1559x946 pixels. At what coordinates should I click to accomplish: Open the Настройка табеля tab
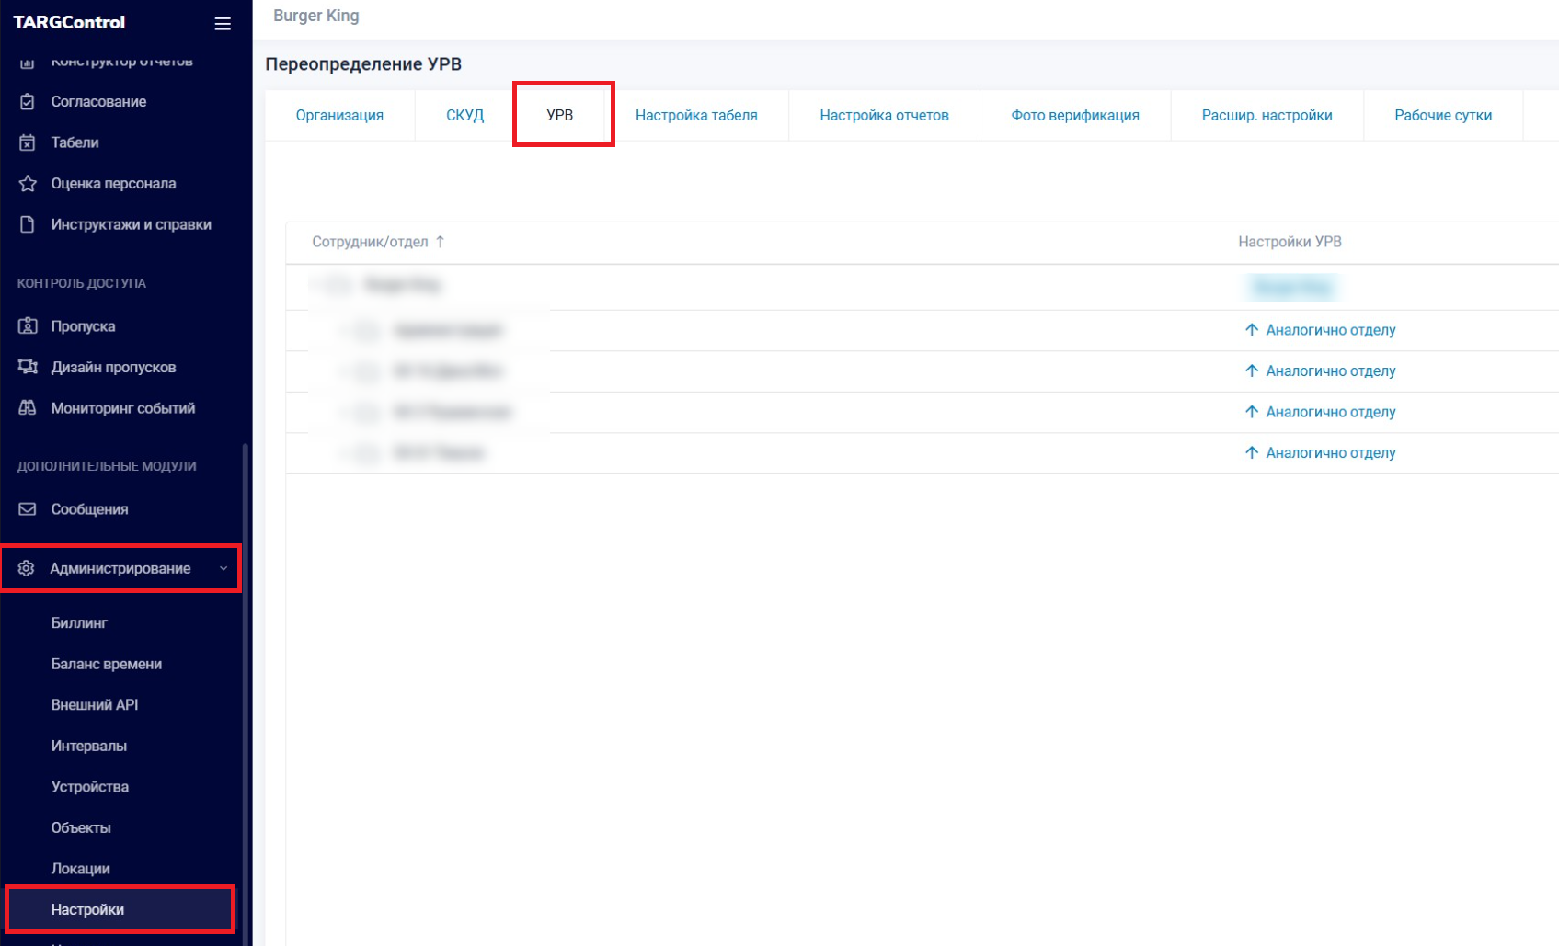[696, 115]
